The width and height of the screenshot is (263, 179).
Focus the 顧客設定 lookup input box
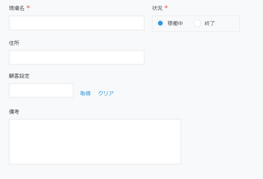tap(41, 90)
